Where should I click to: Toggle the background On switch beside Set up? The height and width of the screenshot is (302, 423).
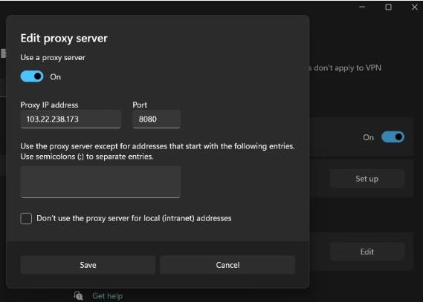(x=393, y=137)
